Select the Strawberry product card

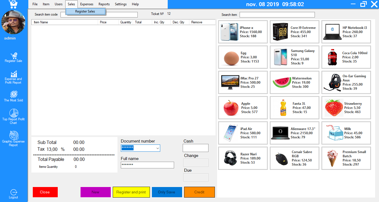pos(346,108)
